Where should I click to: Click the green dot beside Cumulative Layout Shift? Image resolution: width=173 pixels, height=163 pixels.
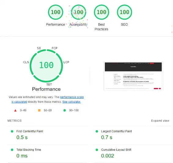click(x=97, y=150)
